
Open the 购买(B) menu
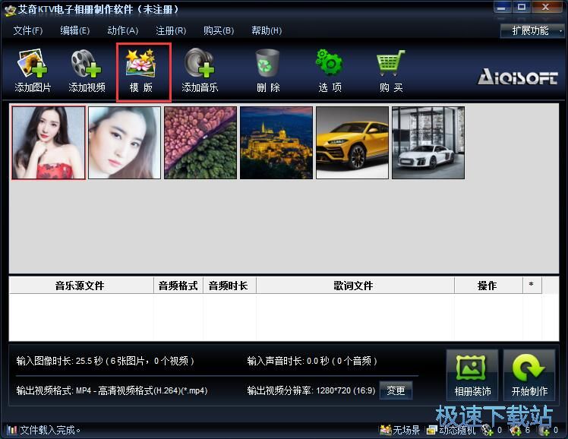coord(219,31)
